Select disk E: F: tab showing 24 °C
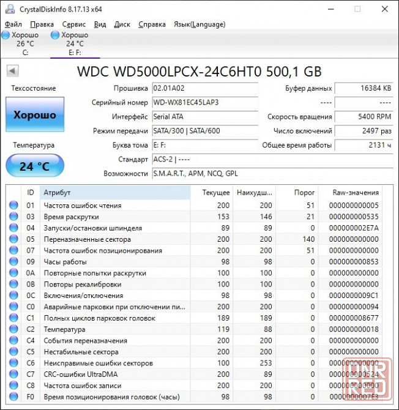Screen dimensions: 399x410 [75, 43]
